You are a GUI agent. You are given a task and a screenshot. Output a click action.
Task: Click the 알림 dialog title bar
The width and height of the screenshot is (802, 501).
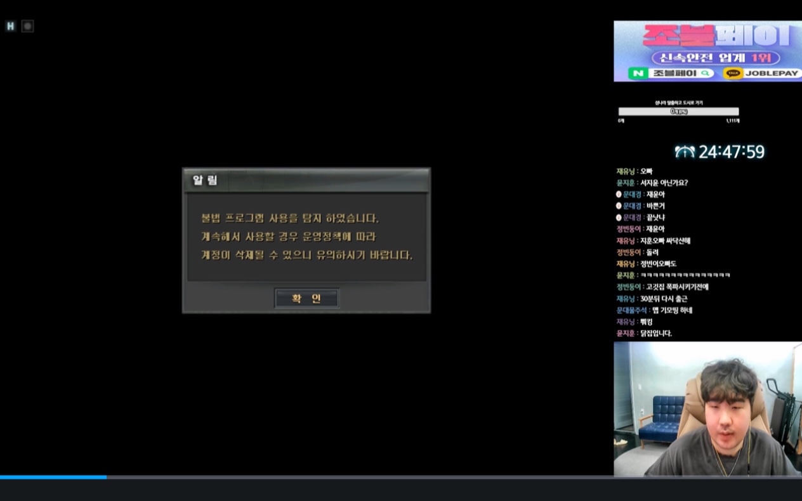coord(306,180)
